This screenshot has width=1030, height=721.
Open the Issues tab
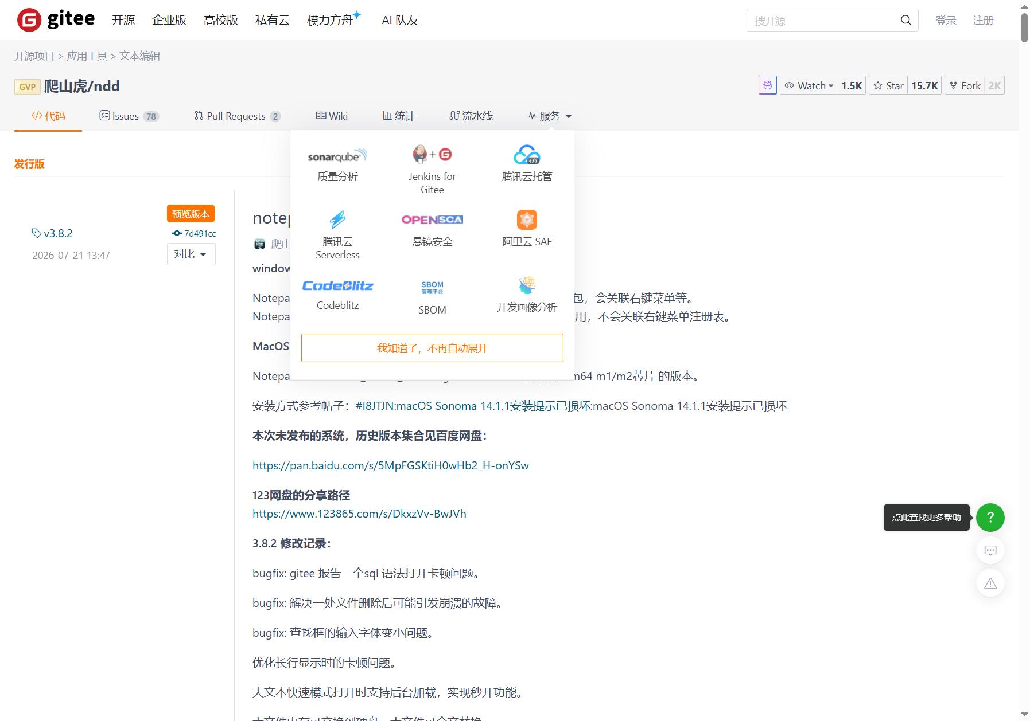point(129,116)
